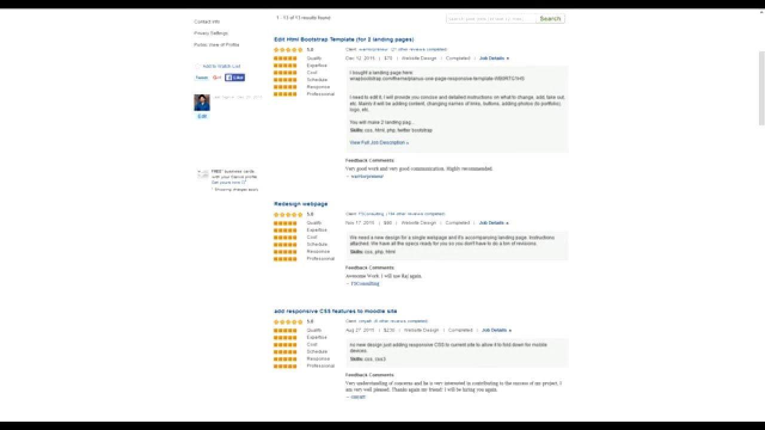Open View Full Job Description link
This screenshot has width=765, height=430.
[x=379, y=143]
